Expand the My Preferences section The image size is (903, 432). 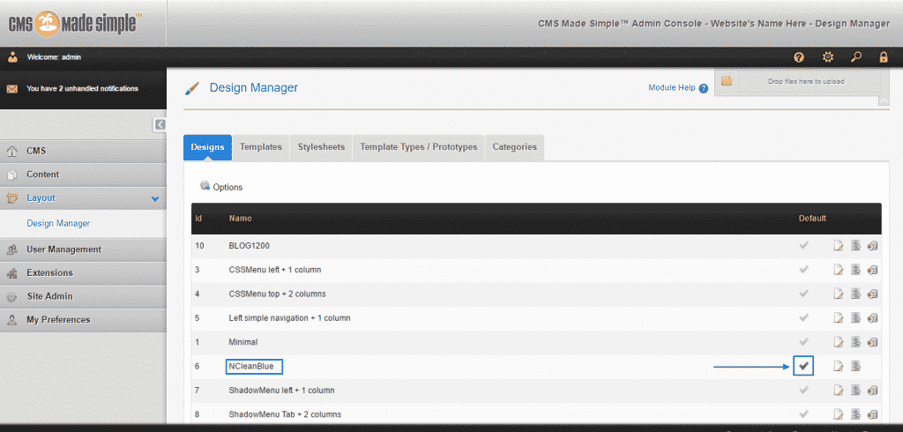pyautogui.click(x=83, y=320)
